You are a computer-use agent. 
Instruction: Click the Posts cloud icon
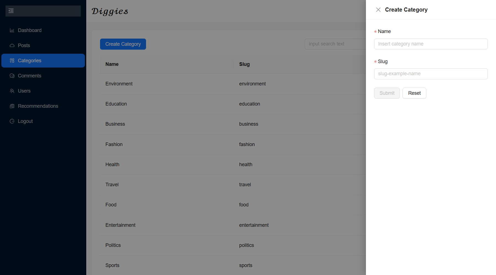click(12, 45)
